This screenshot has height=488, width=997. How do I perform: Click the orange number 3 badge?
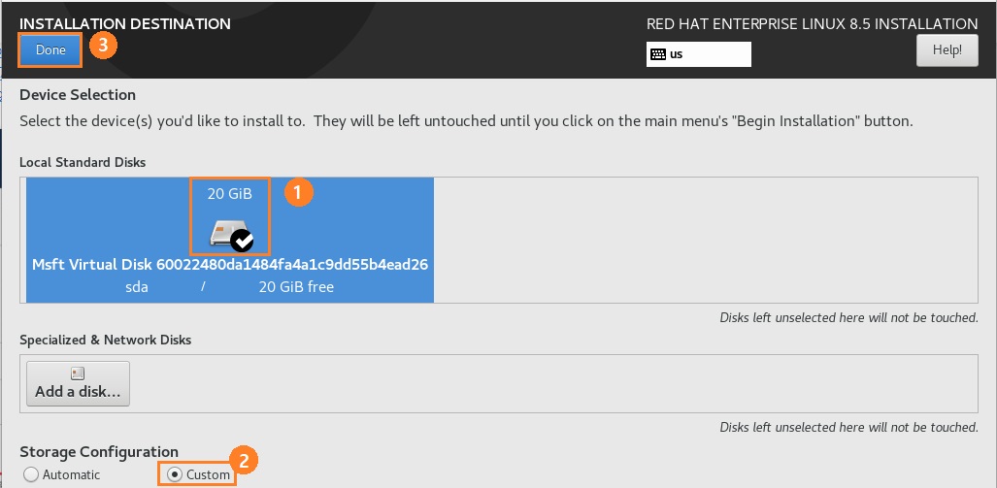(x=103, y=45)
